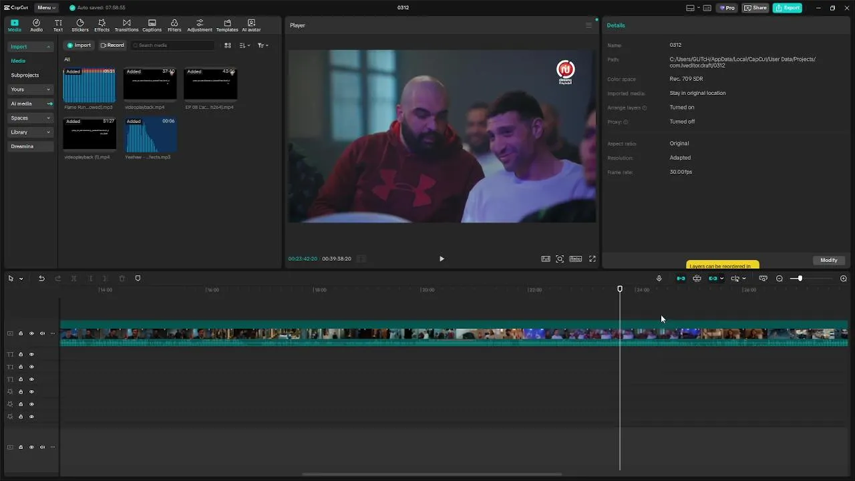Hide the main video track
Screen dimensions: 855x481
tap(31, 333)
